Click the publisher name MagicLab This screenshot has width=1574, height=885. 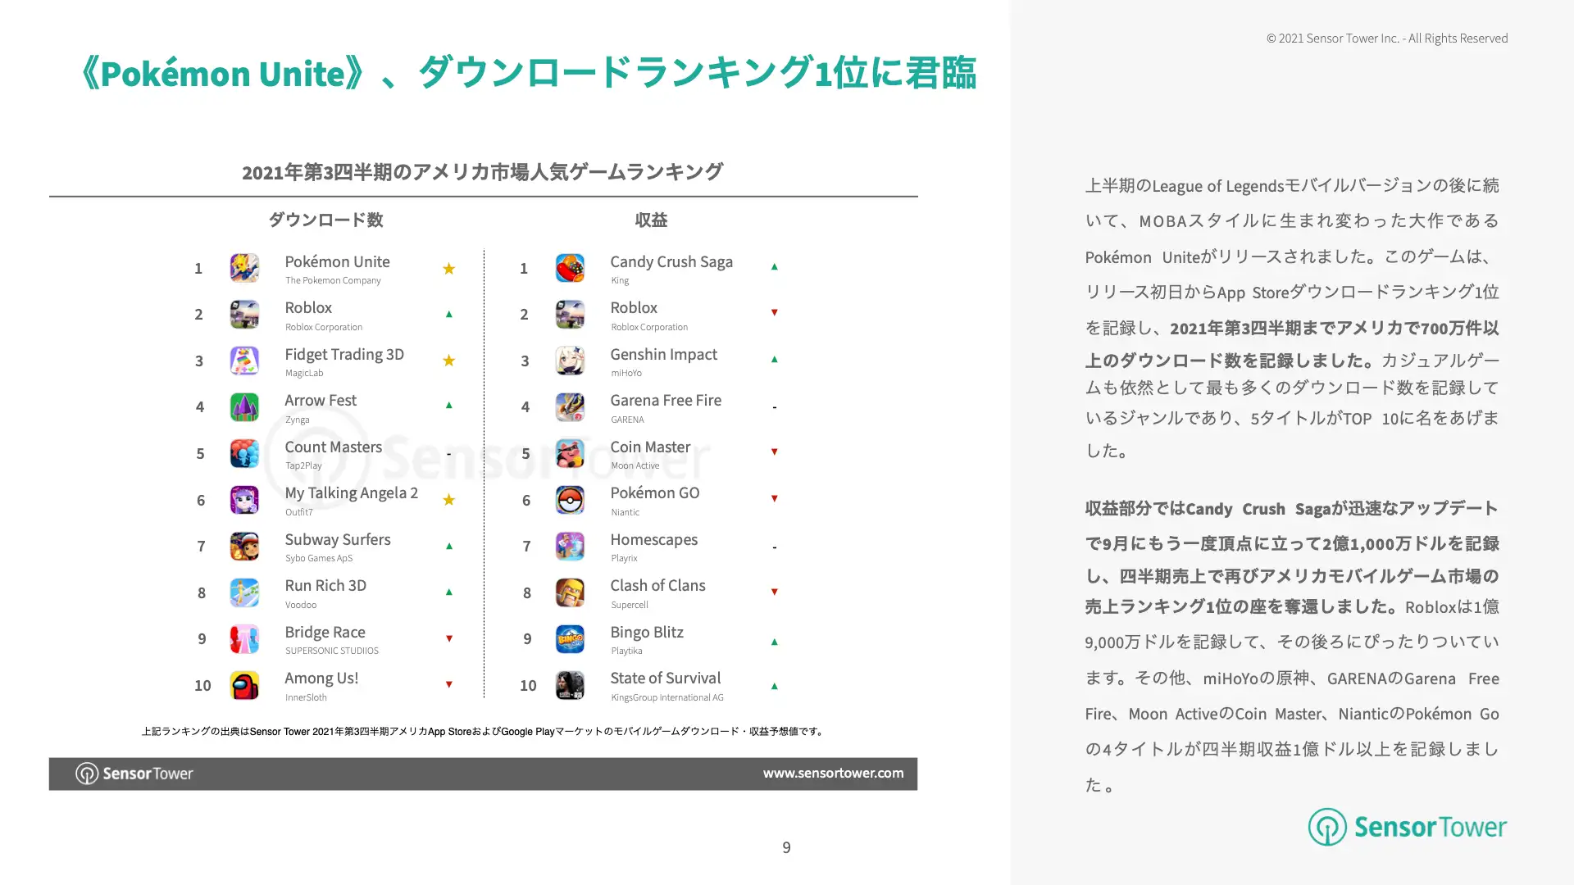(304, 373)
